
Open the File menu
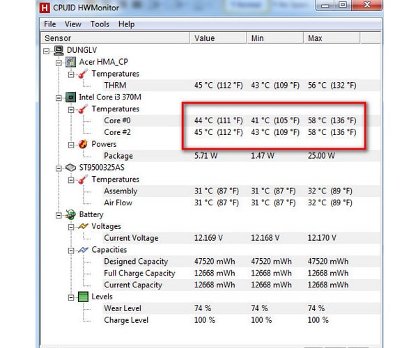click(50, 24)
